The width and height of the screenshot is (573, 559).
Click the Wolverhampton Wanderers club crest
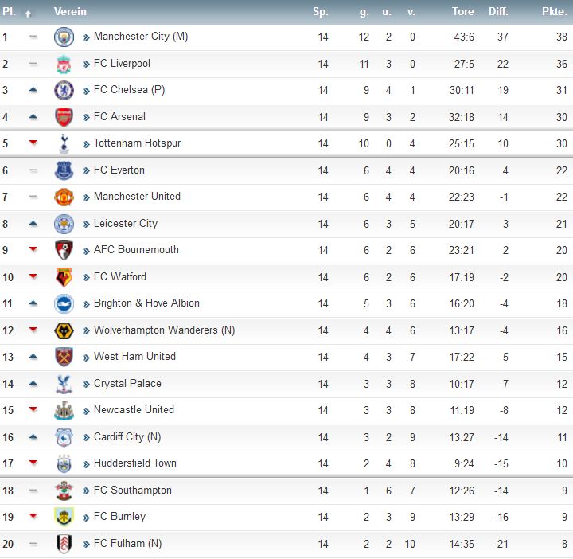click(64, 330)
